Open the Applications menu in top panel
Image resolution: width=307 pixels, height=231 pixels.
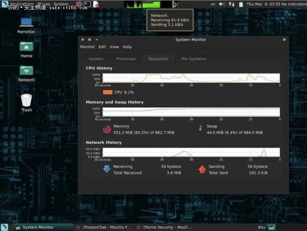coord(22,4)
